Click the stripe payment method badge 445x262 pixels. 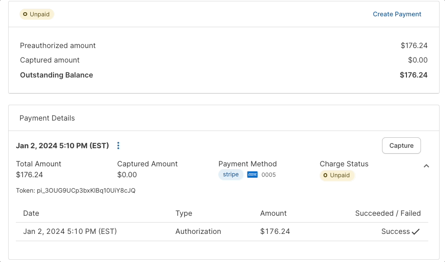click(x=231, y=175)
